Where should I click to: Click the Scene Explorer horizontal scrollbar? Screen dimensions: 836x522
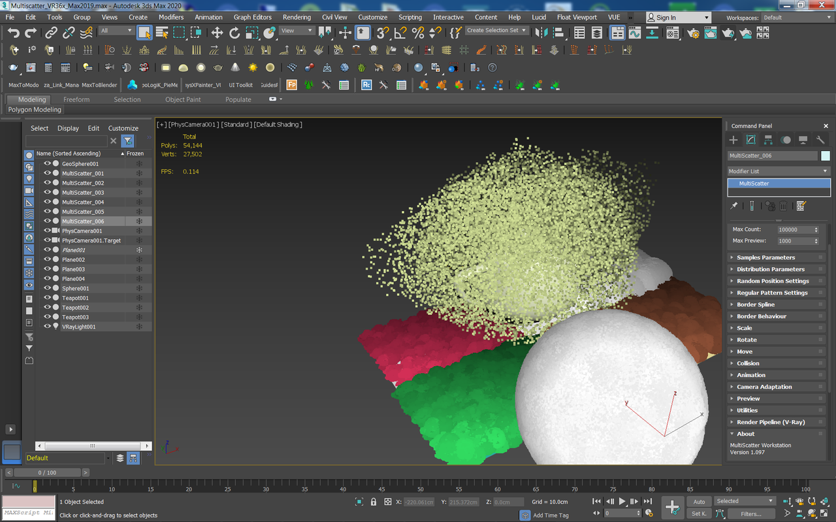coord(93,446)
